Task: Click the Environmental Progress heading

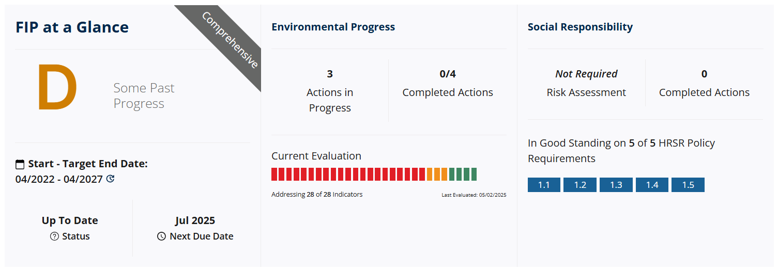Action: pyautogui.click(x=333, y=27)
